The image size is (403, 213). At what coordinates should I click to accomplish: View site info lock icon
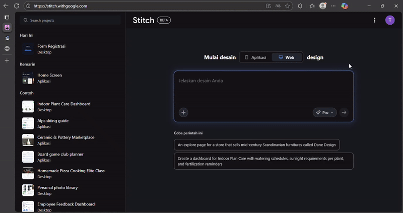(x=28, y=6)
